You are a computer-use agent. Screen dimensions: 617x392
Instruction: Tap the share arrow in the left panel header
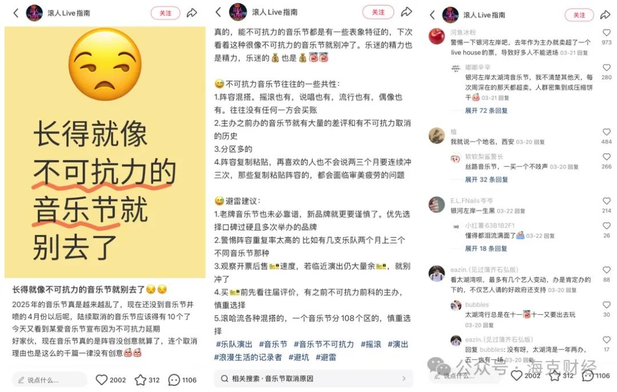tap(192, 13)
